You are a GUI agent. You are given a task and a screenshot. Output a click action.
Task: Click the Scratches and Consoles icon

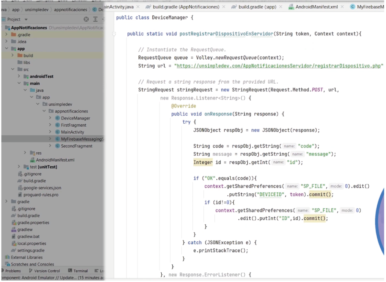click(7, 264)
